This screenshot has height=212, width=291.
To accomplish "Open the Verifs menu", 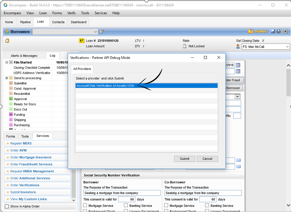I will pos(71,13).
